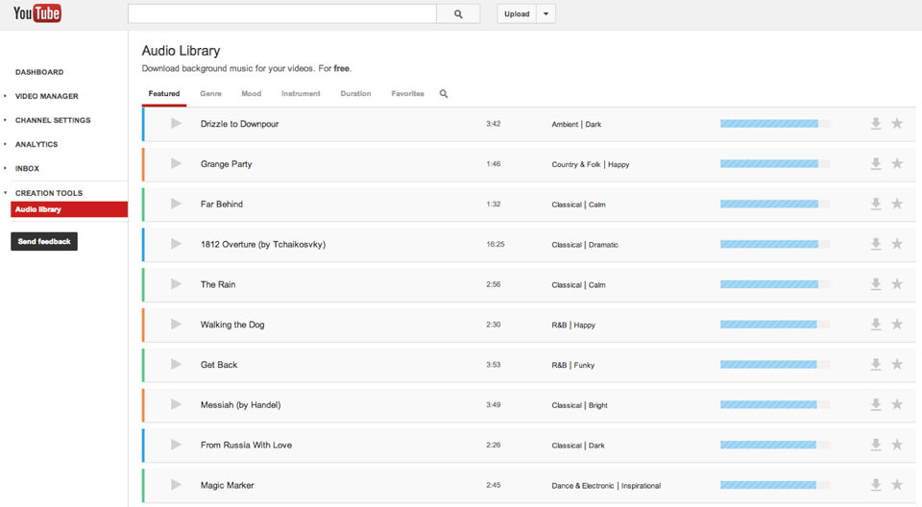Image resolution: width=922 pixels, height=507 pixels.
Task: Open the search icon beside Favorites tab
Action: pyautogui.click(x=444, y=94)
